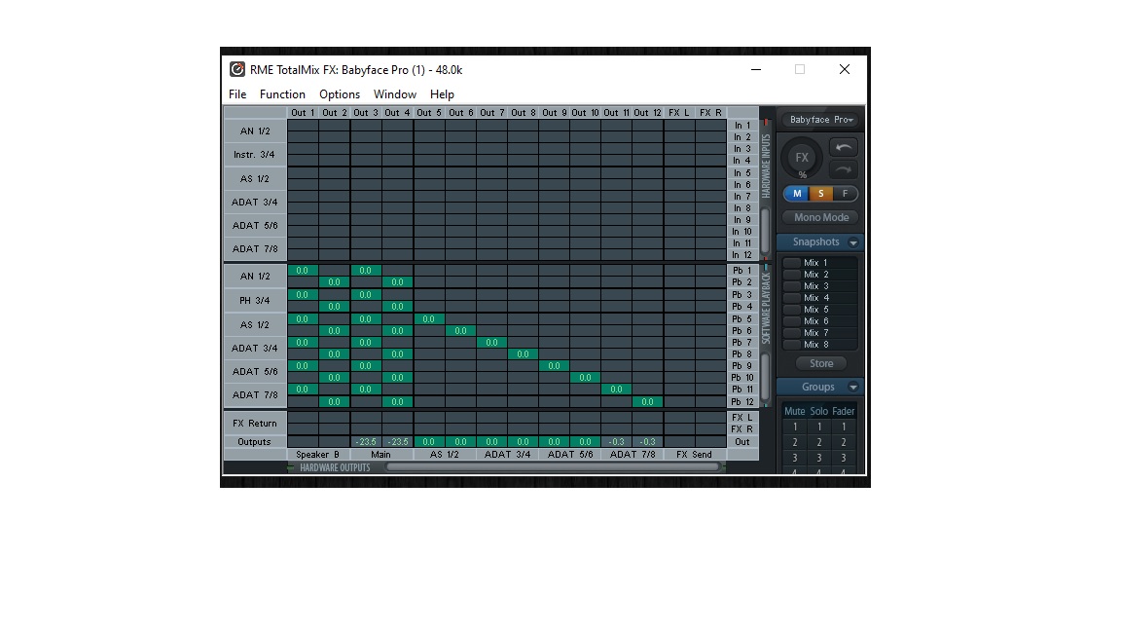Select the Pb 7 to Out 7 gain cell
Screen dimensions: 1121x631
coord(491,343)
